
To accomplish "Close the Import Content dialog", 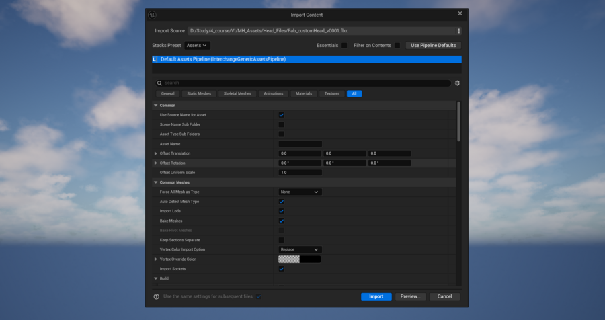I will pos(460,13).
